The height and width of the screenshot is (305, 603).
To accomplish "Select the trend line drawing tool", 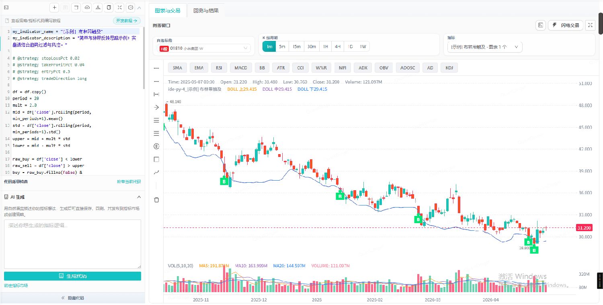I will [156, 173].
